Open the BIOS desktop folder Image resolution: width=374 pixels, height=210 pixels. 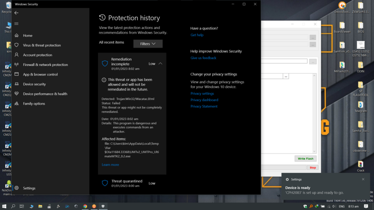[x=360, y=28]
